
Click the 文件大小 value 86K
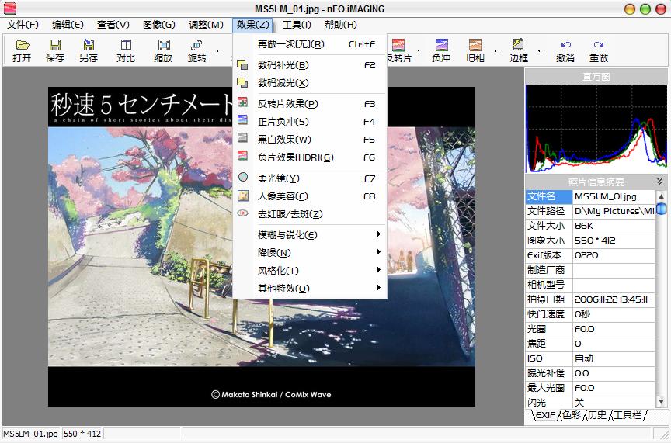(x=614, y=226)
